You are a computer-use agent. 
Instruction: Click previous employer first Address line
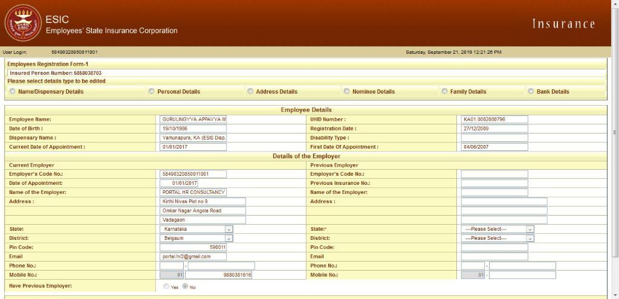point(504,202)
